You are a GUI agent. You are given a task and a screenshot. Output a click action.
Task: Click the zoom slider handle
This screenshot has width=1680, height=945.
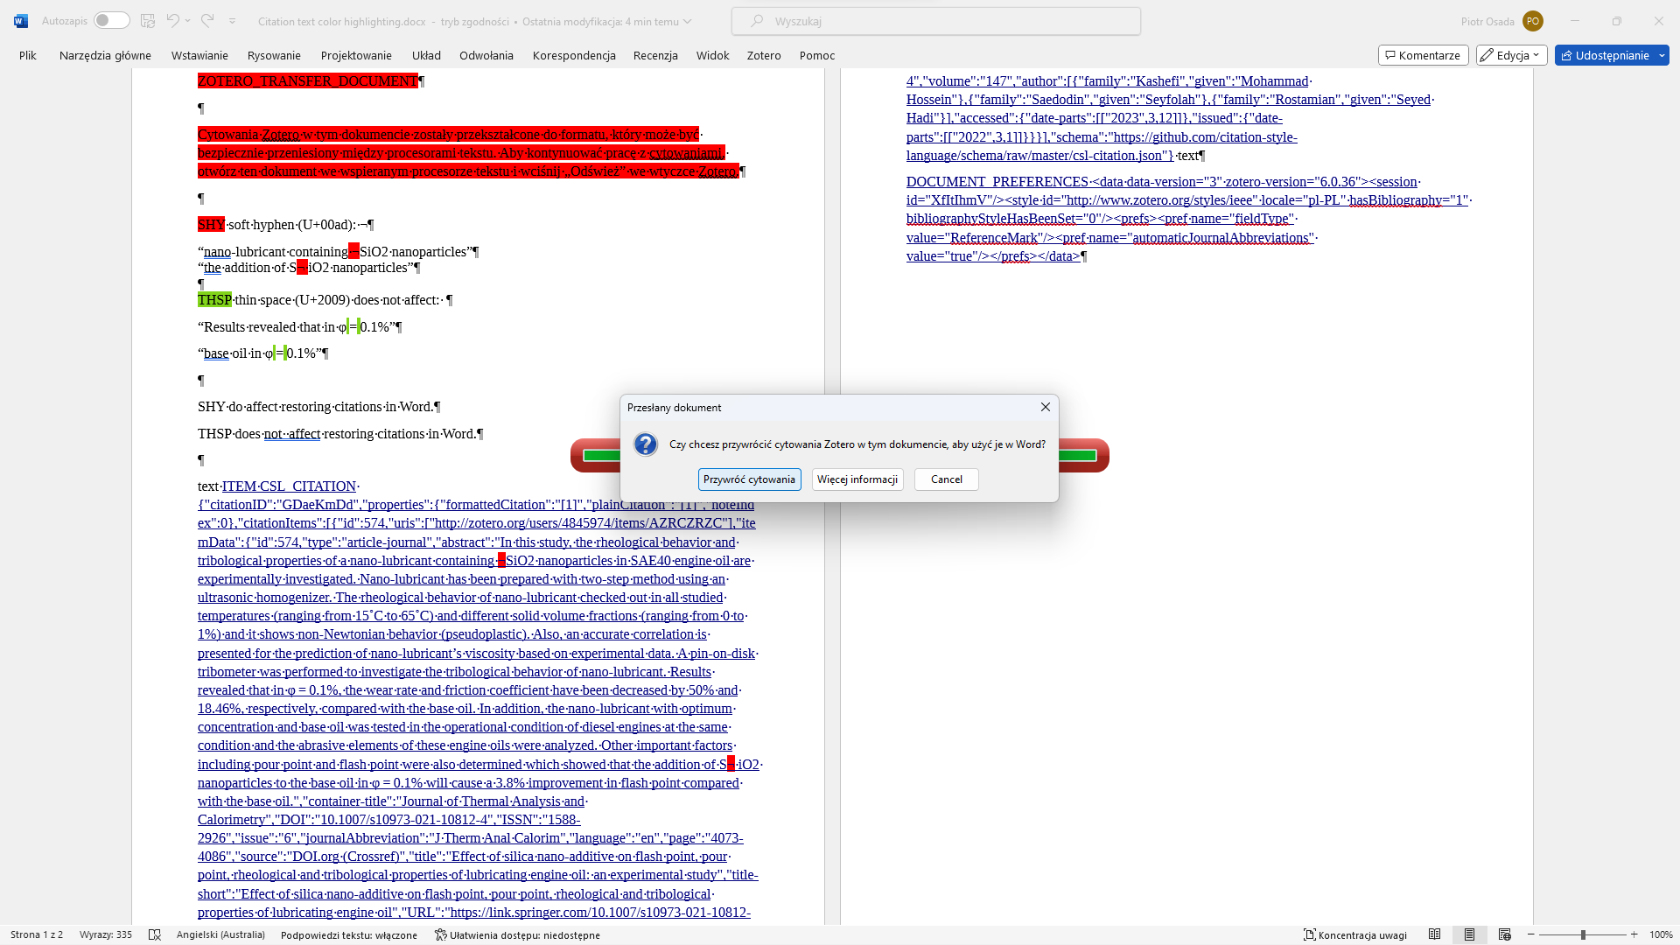(1582, 934)
